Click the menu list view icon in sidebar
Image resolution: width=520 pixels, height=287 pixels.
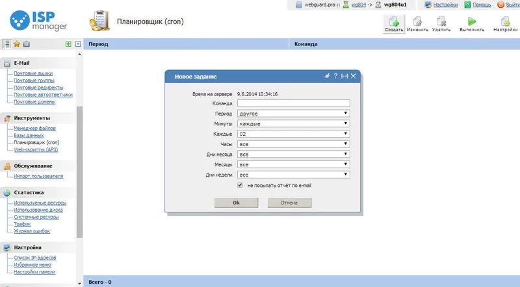coord(6,44)
